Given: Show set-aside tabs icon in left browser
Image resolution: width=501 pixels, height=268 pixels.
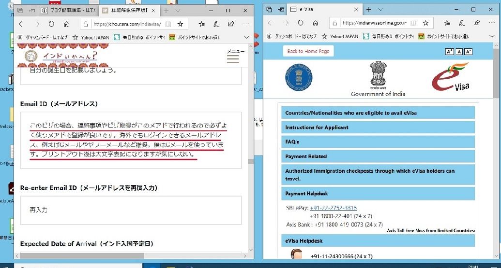Looking at the screenshot, I should point(20,11).
